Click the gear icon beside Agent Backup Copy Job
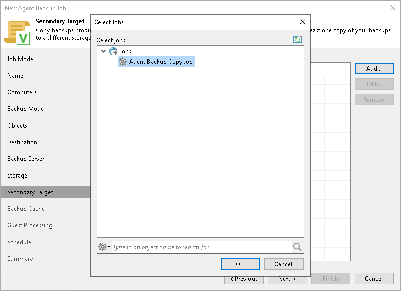 pyautogui.click(x=123, y=62)
